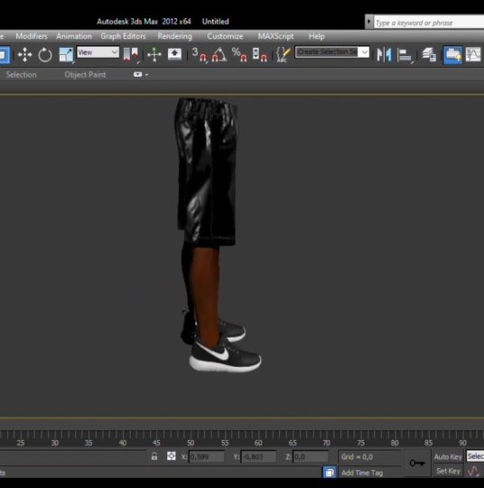
Task: Click the Nike shoe on the model
Action: coord(225,355)
